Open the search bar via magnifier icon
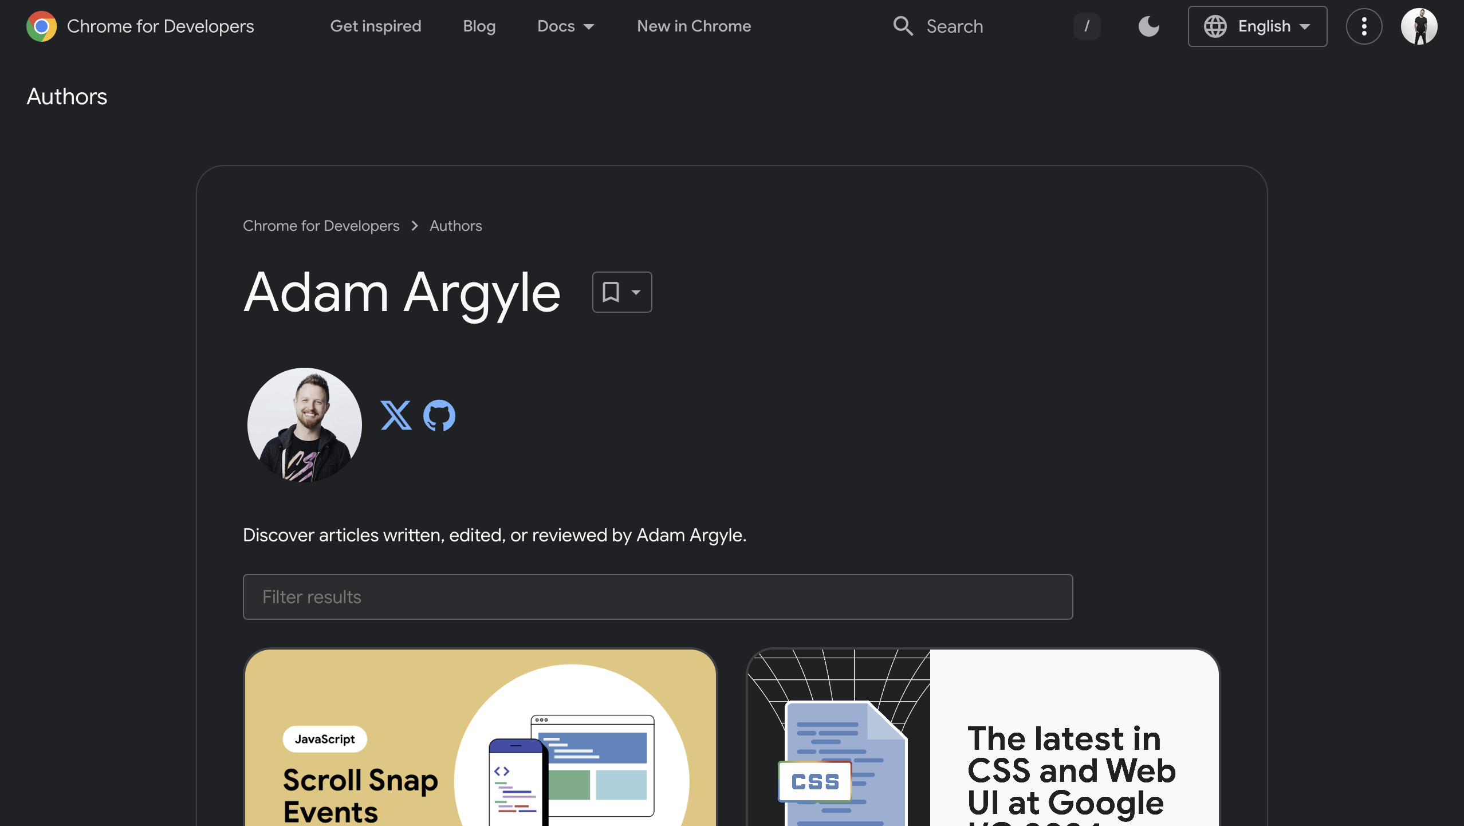Image resolution: width=1464 pixels, height=826 pixels. click(903, 26)
